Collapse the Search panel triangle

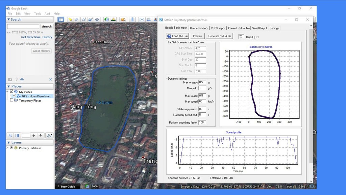(8, 19)
